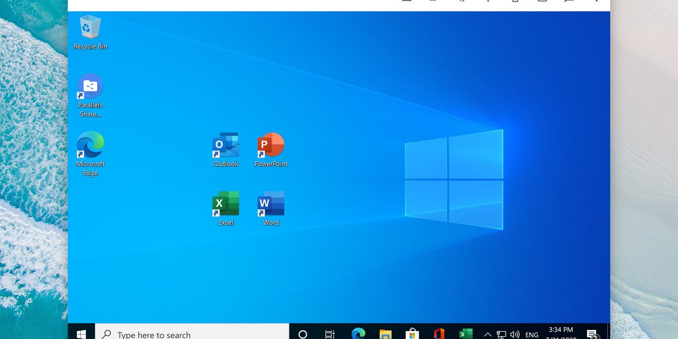The image size is (678, 339).
Task: Open Excel from the taskbar
Action: (466, 334)
